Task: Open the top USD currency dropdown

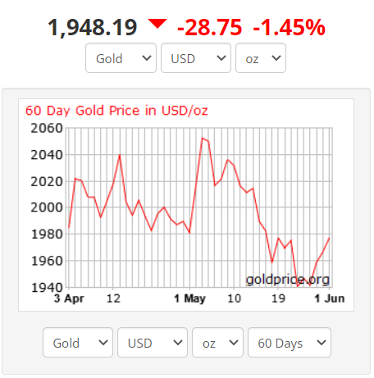Action: click(196, 58)
